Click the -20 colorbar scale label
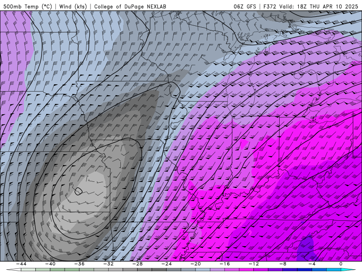The height and width of the screenshot is (272, 362). coord(195,264)
